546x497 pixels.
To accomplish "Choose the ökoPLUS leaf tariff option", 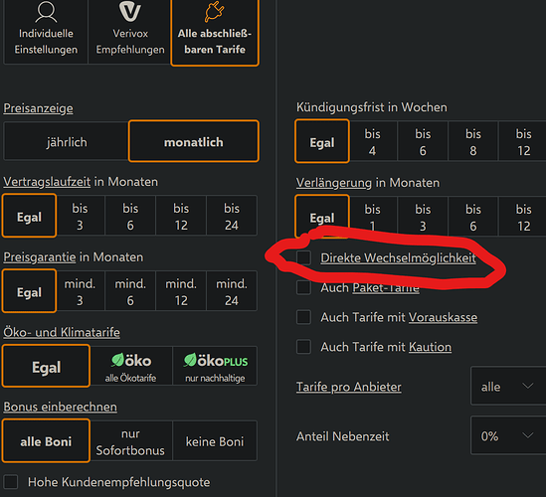I will pos(215,366).
